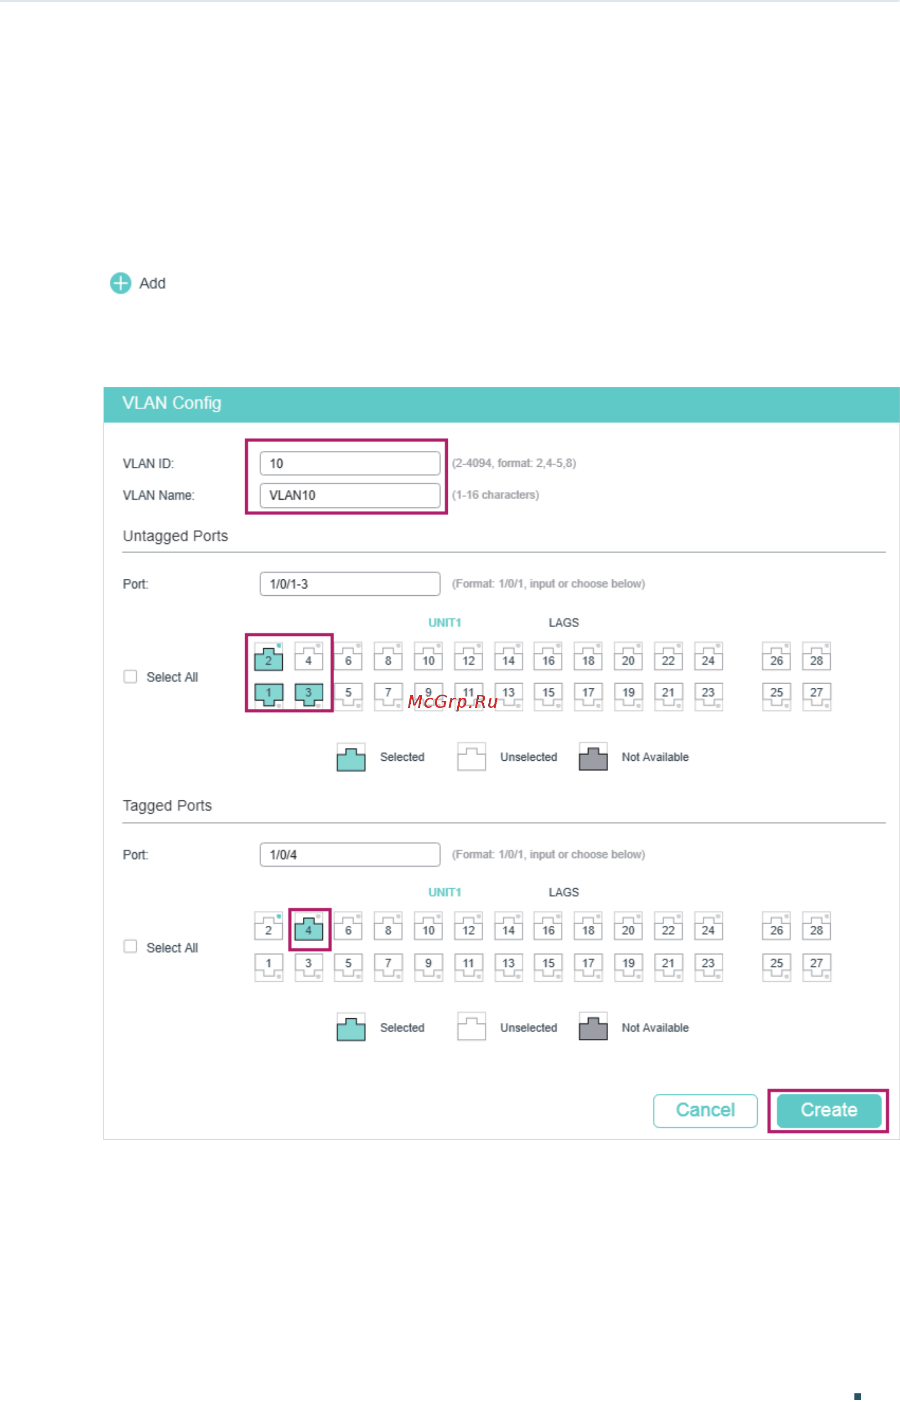This screenshot has width=900, height=1402.
Task: Click the Cancel button
Action: click(x=705, y=1110)
